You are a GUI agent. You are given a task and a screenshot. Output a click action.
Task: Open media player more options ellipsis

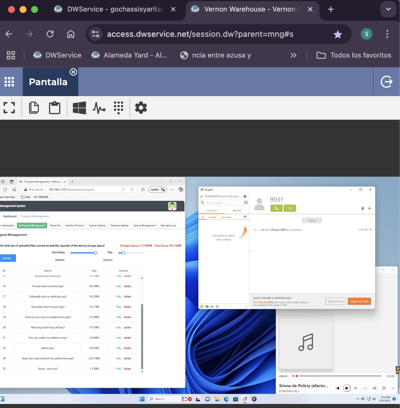coord(393,388)
